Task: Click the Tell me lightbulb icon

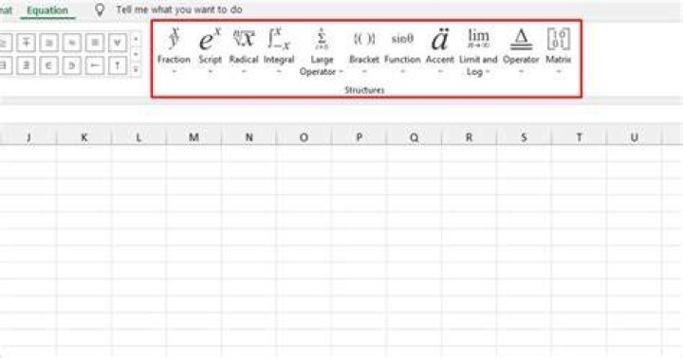Action: pos(100,9)
